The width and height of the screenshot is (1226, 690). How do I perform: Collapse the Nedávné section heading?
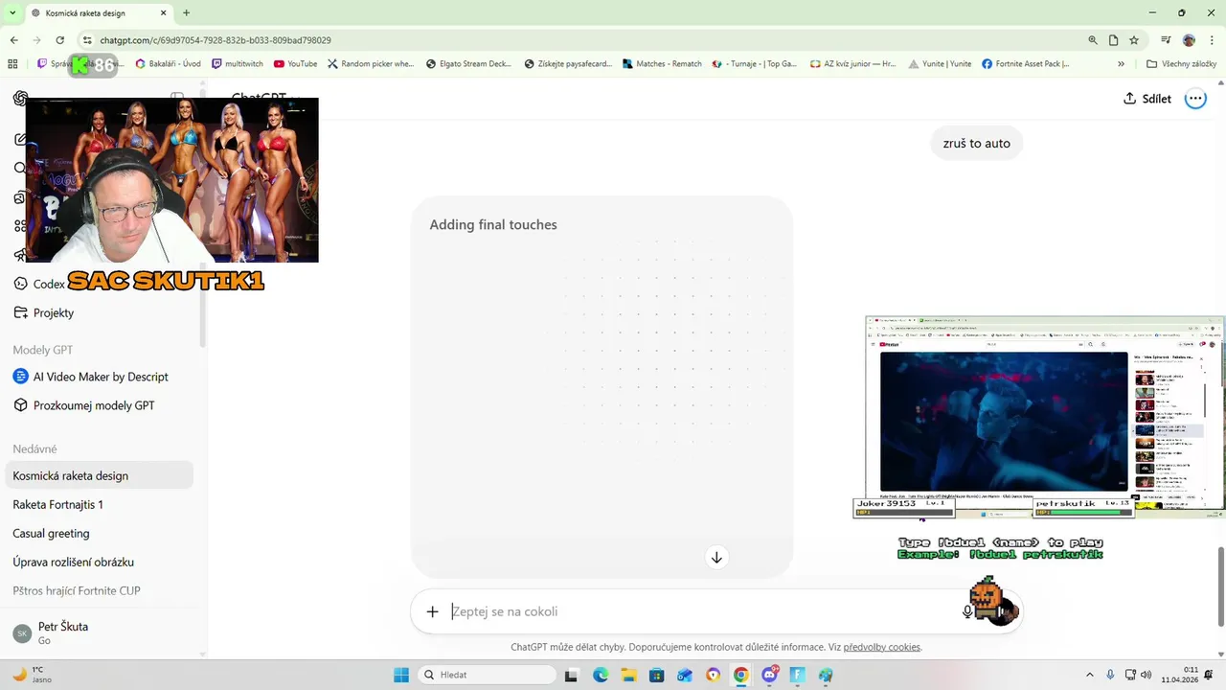(34, 448)
